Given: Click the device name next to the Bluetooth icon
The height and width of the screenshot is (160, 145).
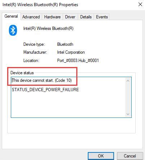Looking at the screenshot, I should coord(48,28).
